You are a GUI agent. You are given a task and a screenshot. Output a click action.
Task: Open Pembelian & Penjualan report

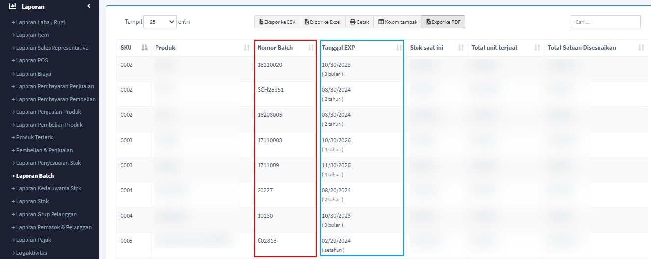[x=42, y=150]
